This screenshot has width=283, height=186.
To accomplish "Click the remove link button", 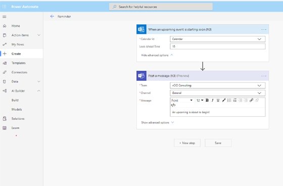I will [x=257, y=100].
